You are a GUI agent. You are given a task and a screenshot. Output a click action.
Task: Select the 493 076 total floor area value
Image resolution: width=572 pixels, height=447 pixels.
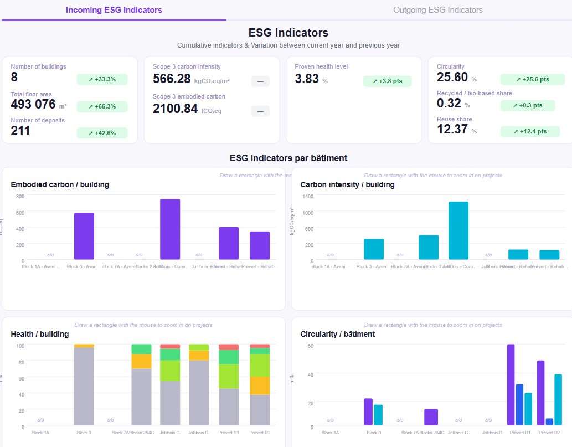[x=33, y=104]
